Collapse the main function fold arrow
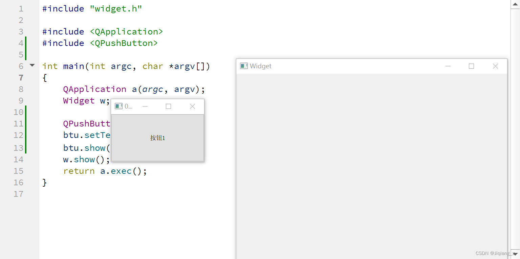Viewport: 520px width, 259px height. pos(32,65)
